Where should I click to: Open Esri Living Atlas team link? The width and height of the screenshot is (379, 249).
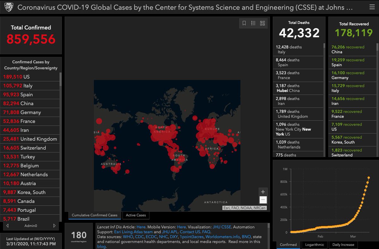pos(133,232)
